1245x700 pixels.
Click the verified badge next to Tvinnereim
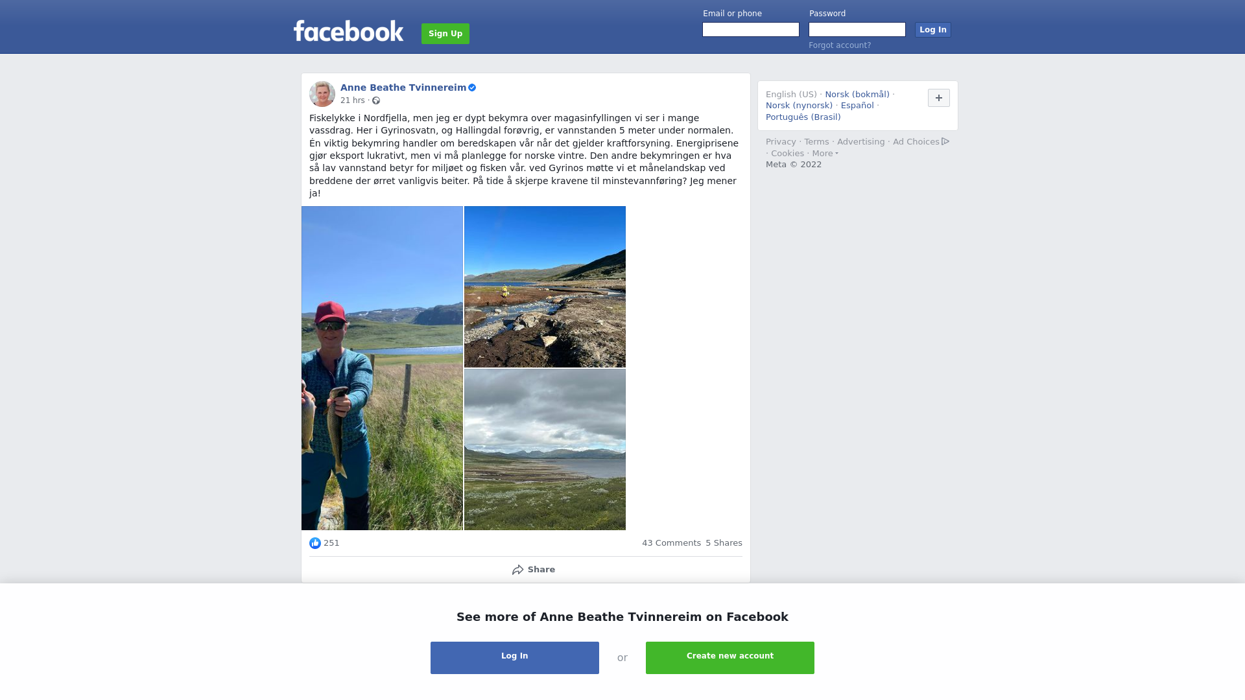click(x=472, y=87)
